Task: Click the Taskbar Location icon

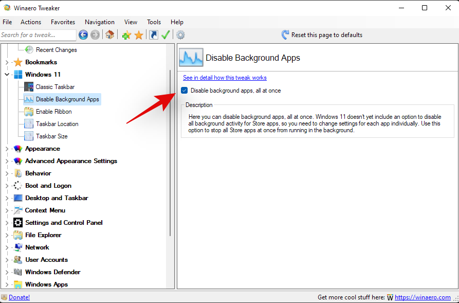Action: 29,124
